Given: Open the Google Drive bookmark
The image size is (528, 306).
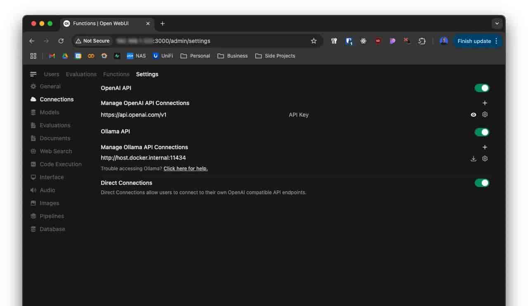Looking at the screenshot, I should tap(65, 56).
